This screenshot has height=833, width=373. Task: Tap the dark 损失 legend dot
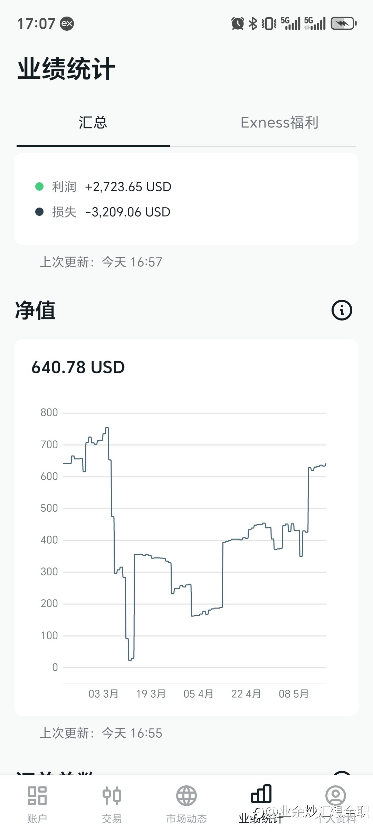pyautogui.click(x=39, y=212)
